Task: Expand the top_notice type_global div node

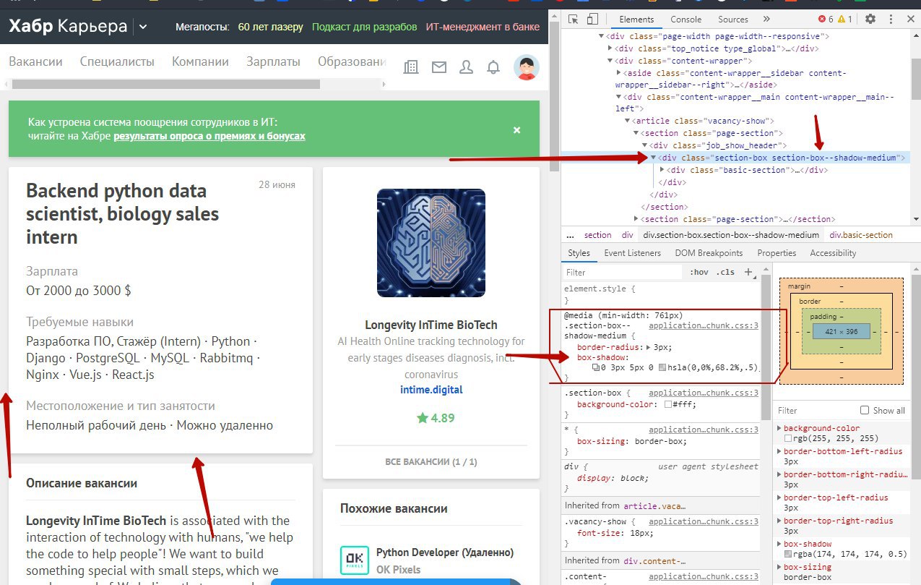Action: (610, 48)
